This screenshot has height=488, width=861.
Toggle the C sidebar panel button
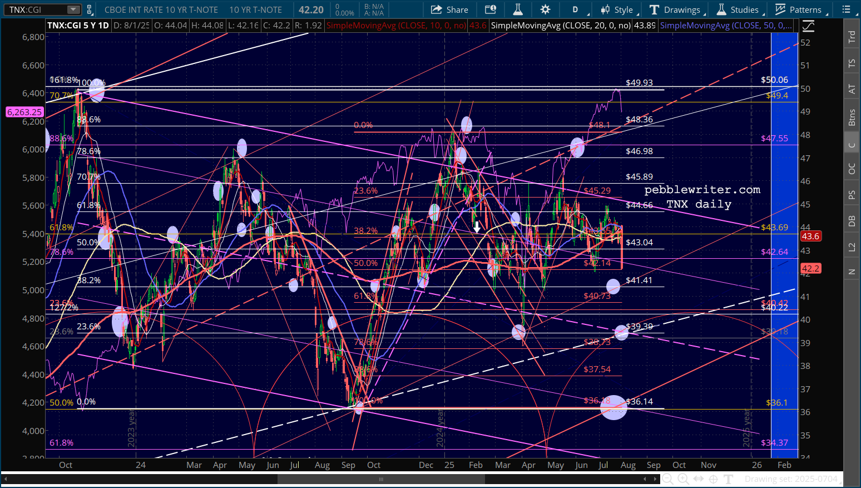point(852,145)
